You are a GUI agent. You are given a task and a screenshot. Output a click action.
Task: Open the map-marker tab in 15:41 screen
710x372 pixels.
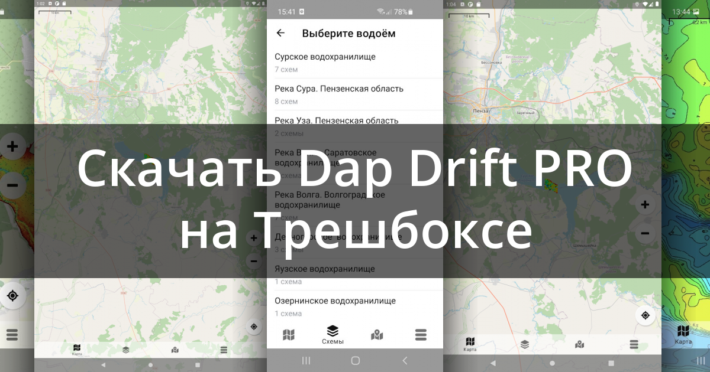click(x=377, y=335)
